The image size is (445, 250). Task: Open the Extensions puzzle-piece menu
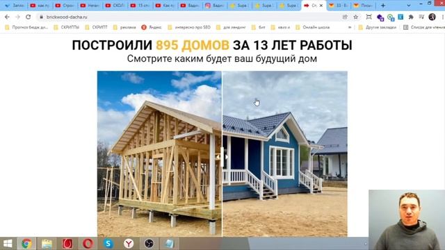411,17
